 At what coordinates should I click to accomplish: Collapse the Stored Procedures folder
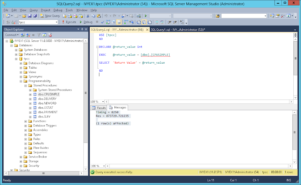(x=26, y=85)
